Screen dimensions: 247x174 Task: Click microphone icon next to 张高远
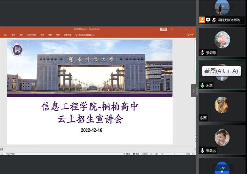coord(203,151)
